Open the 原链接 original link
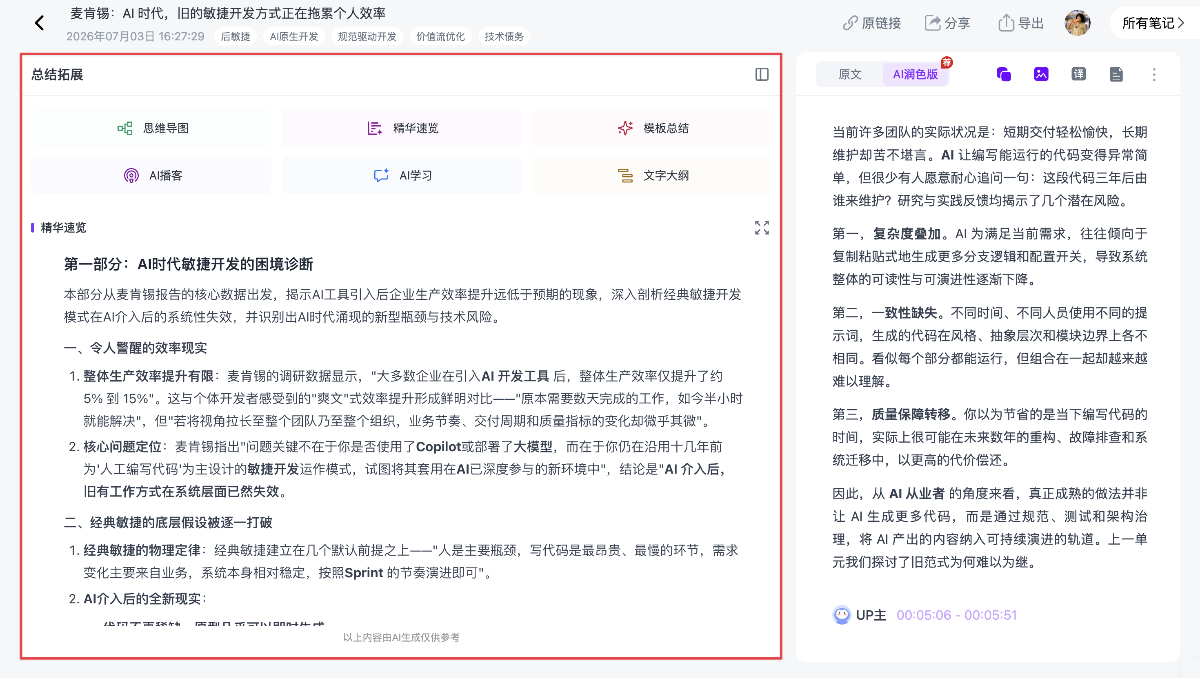Image resolution: width=1200 pixels, height=678 pixels. pos(871,23)
